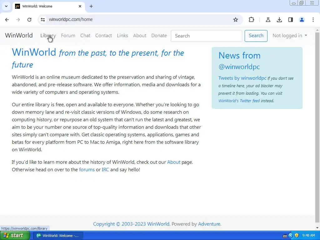
Task: Open the Extensions puzzle icon
Action: (252, 20)
